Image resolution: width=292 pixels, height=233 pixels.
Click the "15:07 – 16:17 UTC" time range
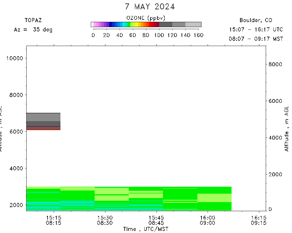256,29
